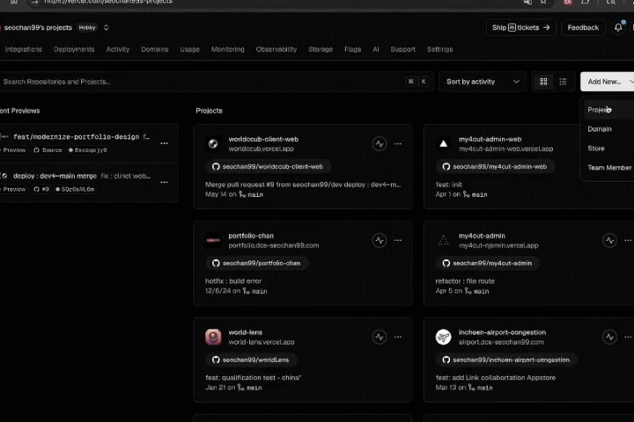Open the Observability tab
The image size is (634, 422).
tap(276, 49)
